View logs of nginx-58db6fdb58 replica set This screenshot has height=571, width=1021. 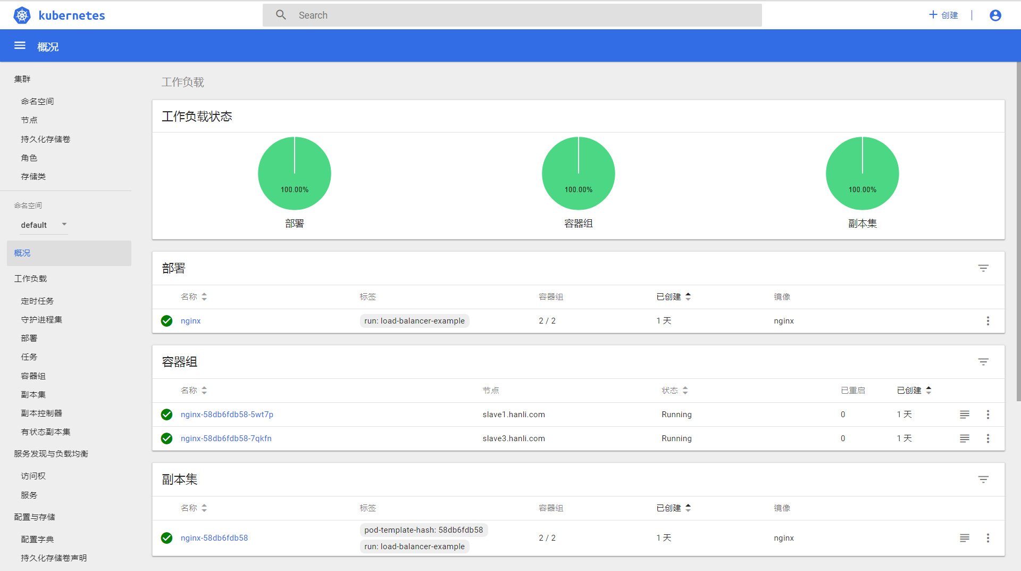tap(965, 538)
